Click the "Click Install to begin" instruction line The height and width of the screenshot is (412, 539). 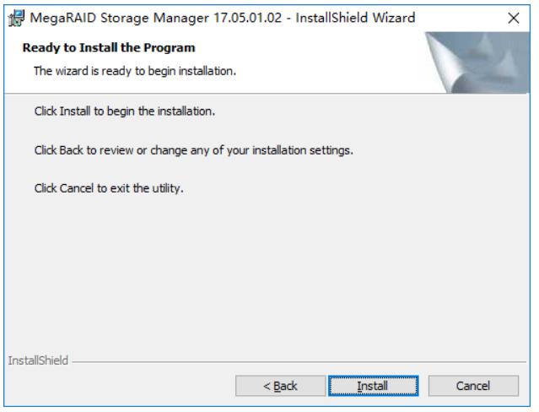[125, 111]
